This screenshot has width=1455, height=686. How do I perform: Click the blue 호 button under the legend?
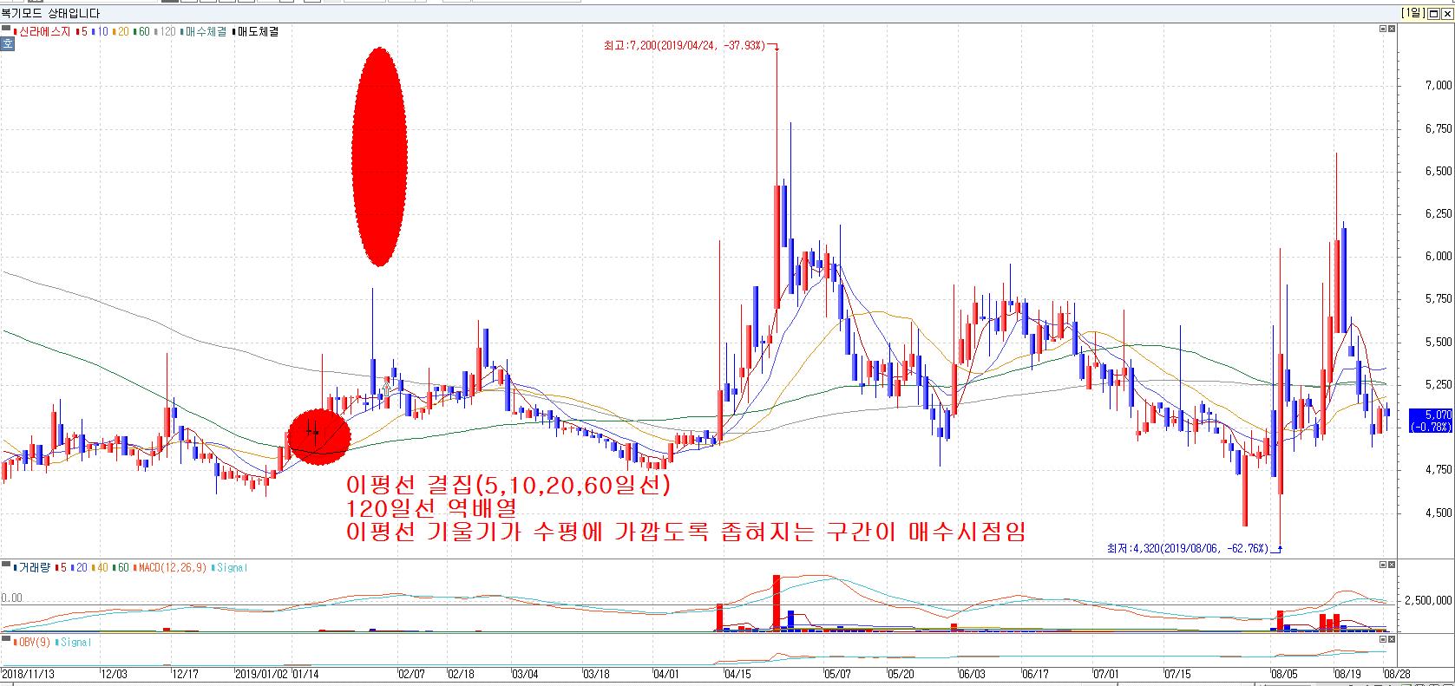tap(7, 44)
